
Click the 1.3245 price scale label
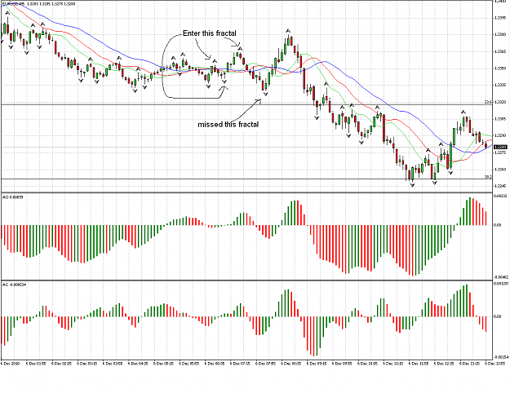click(500, 186)
